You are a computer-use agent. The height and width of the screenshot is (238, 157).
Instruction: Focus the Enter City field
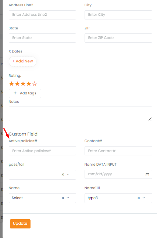click(x=118, y=15)
